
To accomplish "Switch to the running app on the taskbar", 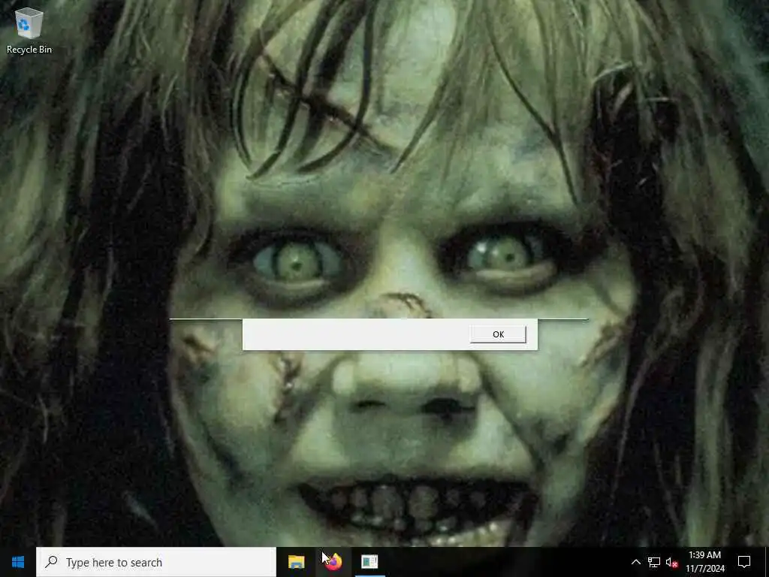I will (x=369, y=562).
